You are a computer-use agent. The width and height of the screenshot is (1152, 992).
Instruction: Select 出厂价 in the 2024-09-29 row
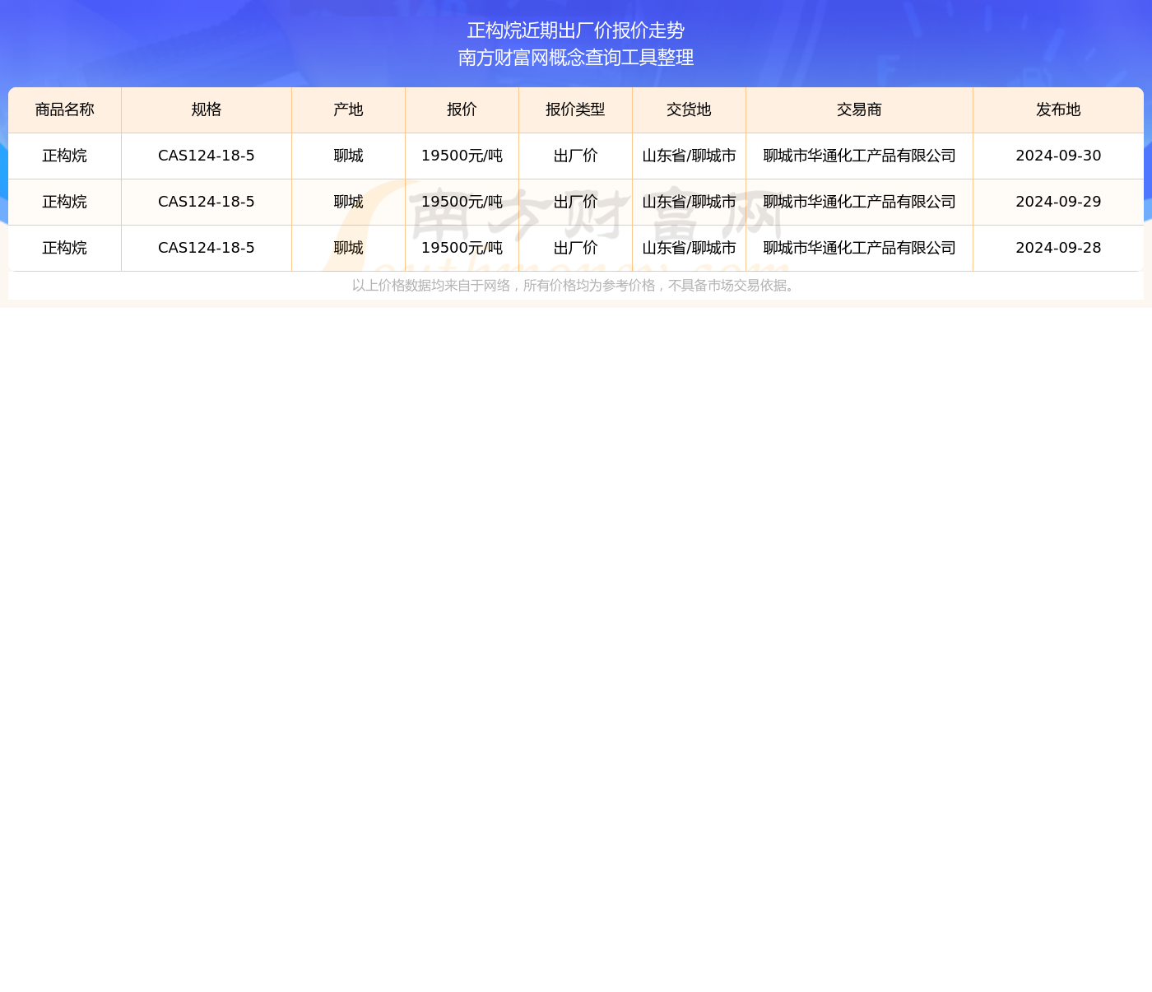point(576,203)
